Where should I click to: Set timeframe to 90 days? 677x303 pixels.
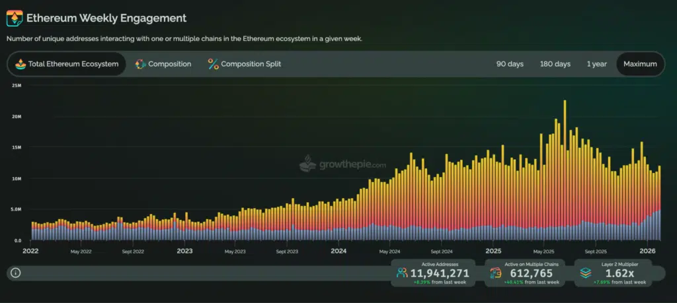(x=510, y=64)
